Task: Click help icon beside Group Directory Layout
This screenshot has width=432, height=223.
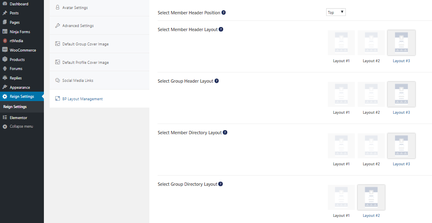Action: [221, 184]
